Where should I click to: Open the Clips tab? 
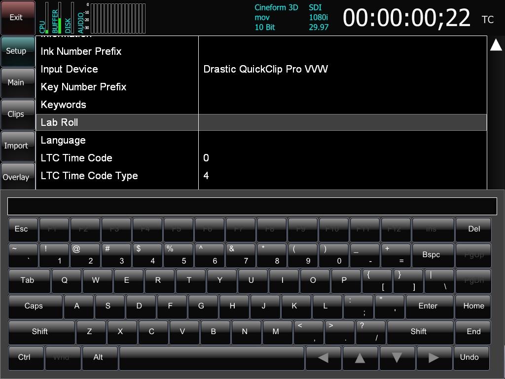pyautogui.click(x=18, y=114)
